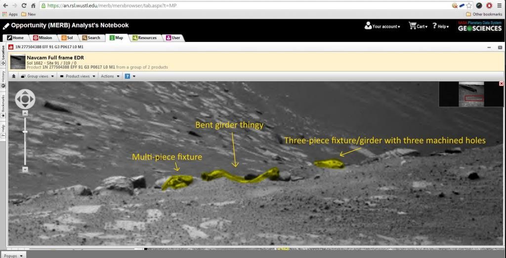Close the overview thumbnail with red X
Image resolution: width=506 pixels, height=258 pixels.
[501, 84]
